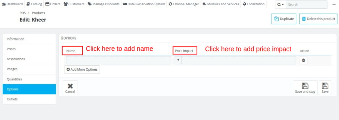Open the Customers menu
The image size is (339, 120).
point(74,4)
